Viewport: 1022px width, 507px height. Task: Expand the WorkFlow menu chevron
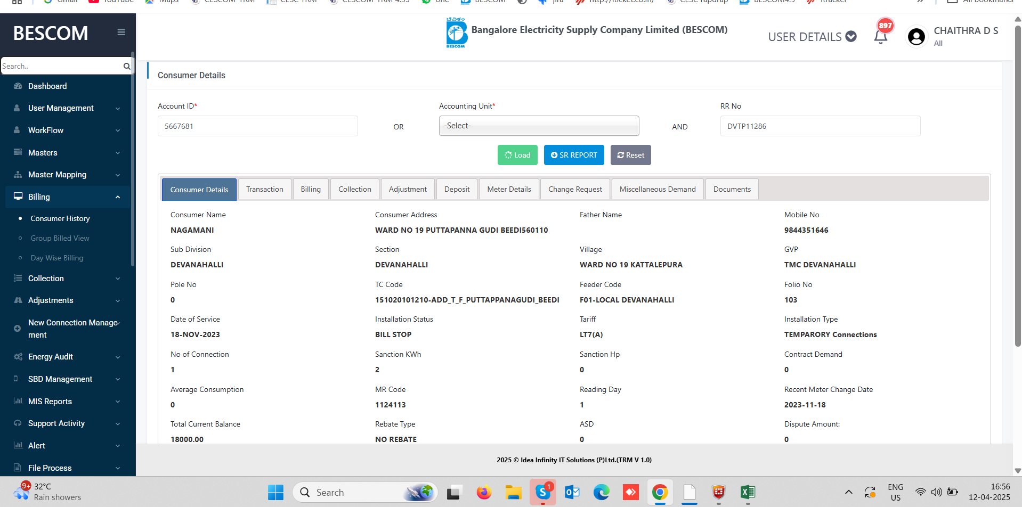click(x=118, y=130)
